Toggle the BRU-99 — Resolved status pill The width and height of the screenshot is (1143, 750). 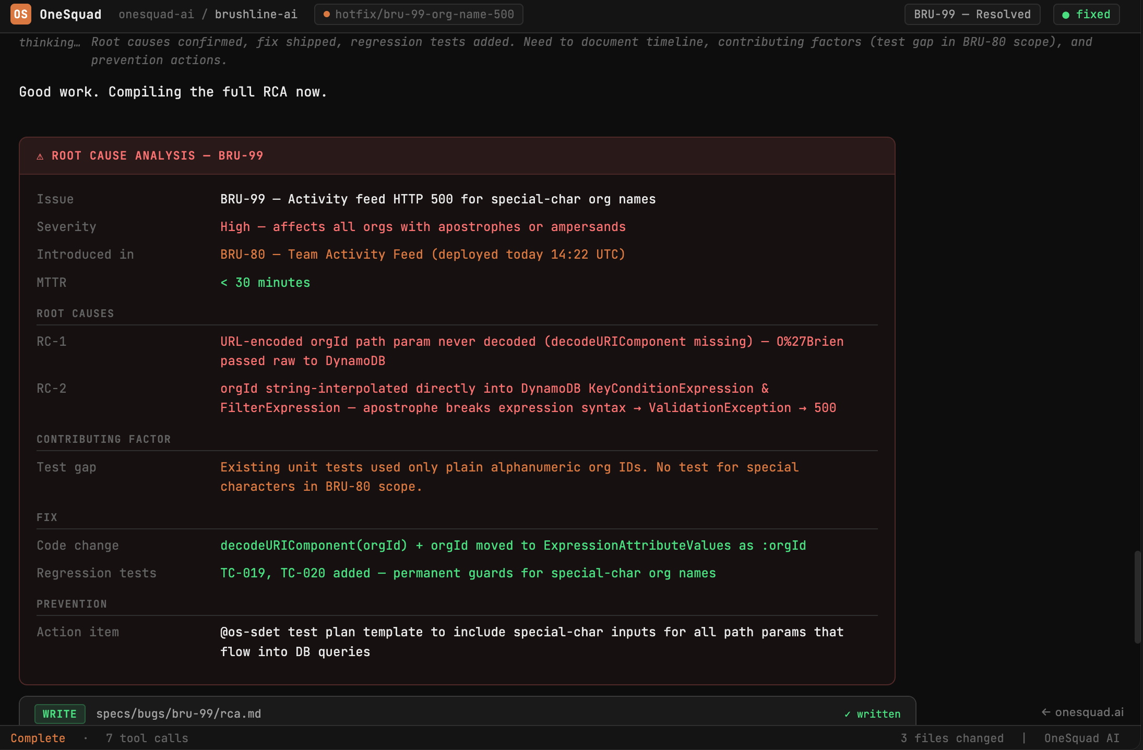point(972,14)
